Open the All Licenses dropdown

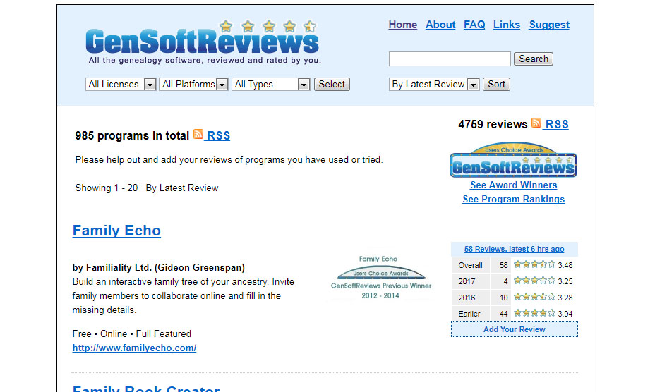tap(121, 85)
